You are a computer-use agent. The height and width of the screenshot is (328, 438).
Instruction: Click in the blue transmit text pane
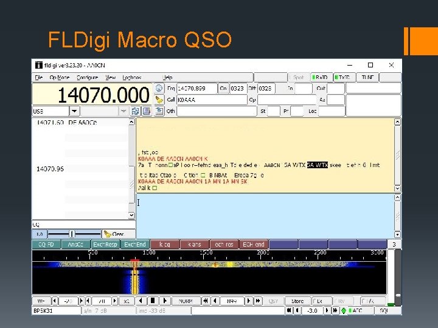coord(265,216)
